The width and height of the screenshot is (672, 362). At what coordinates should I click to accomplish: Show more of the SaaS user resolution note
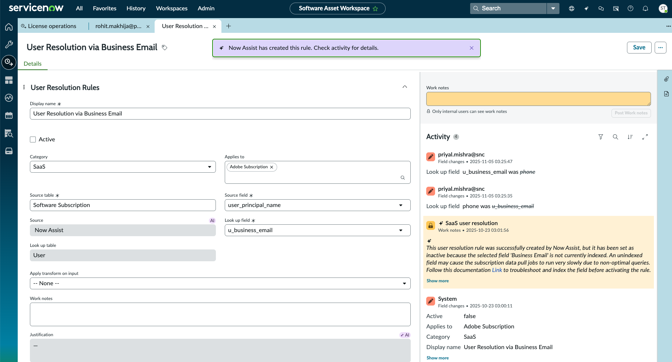pos(438,281)
